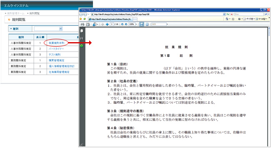Viewport: 271px width, 151px height.
Task: Click the fit-page full view icon
Action: coord(147,24)
